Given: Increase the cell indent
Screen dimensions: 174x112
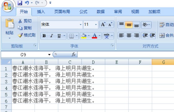Looking at the screenshot, I should (152, 36).
